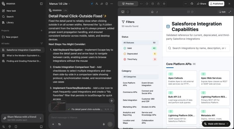
Task: Click the Send message to Manus field
Action: click(x=82, y=118)
